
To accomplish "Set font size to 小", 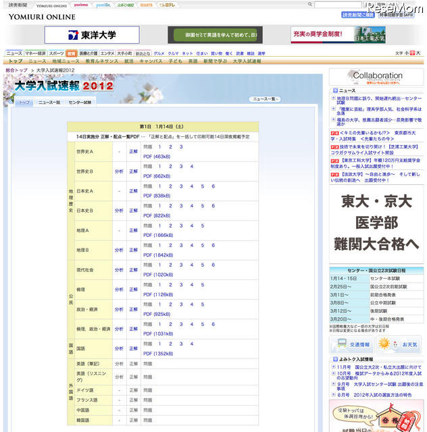I will 407,53.
